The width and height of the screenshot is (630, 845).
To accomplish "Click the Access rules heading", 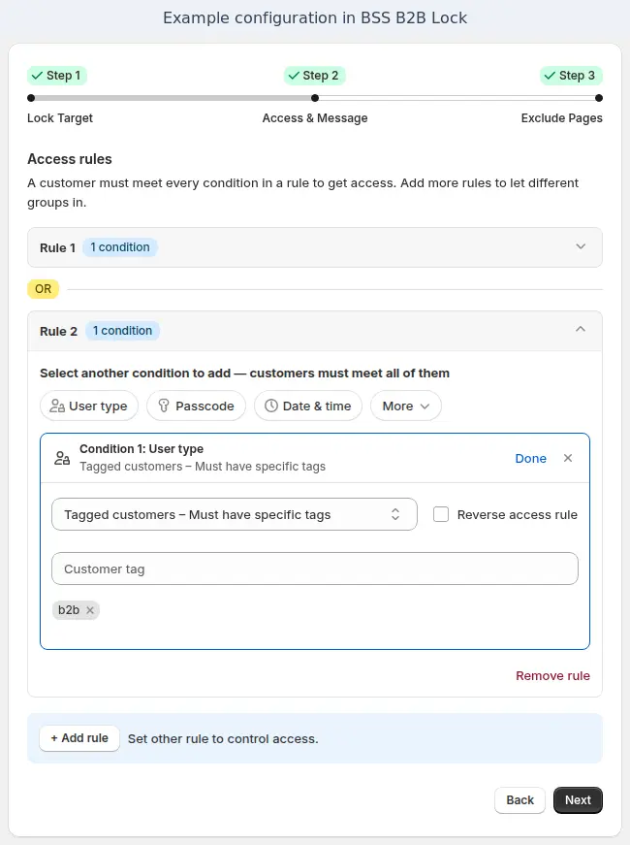I will tap(70, 159).
